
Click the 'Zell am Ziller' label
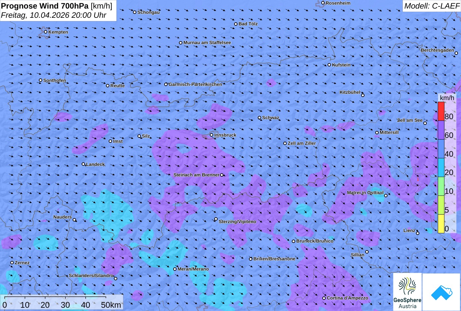click(302, 143)
